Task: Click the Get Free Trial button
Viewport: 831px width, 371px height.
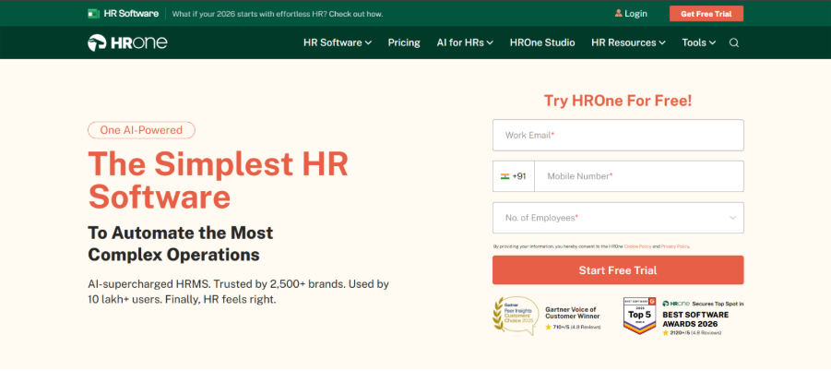Action: click(706, 14)
